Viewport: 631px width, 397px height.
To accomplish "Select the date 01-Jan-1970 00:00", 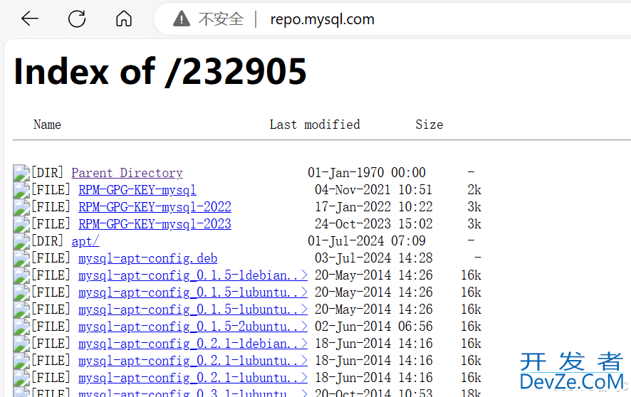I will [x=367, y=173].
